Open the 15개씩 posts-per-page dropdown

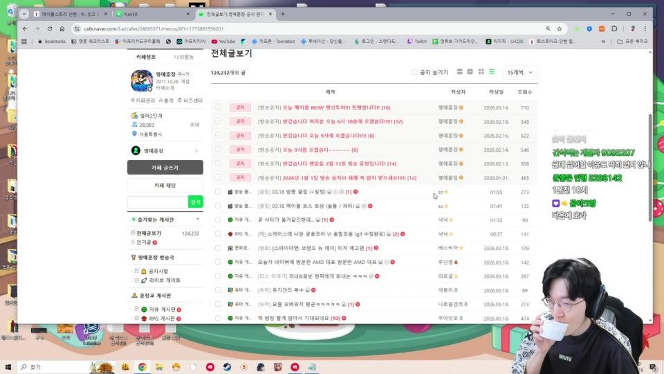[520, 72]
